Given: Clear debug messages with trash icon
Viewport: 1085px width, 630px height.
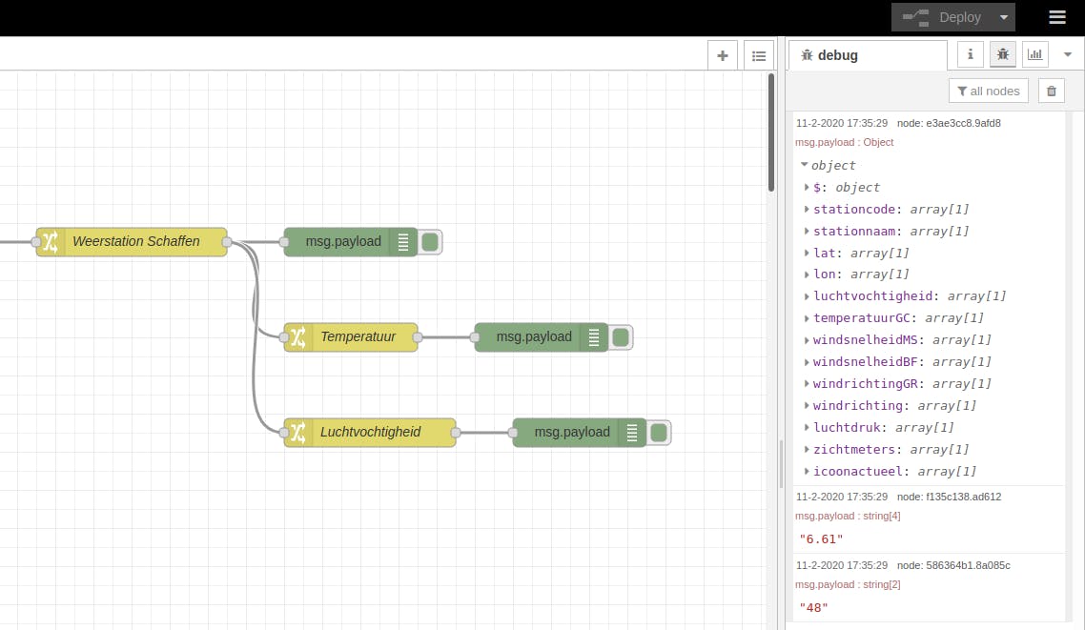Looking at the screenshot, I should [1052, 91].
